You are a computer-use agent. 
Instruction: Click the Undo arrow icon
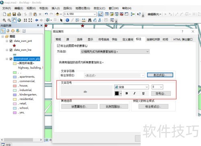click(x=46, y=14)
